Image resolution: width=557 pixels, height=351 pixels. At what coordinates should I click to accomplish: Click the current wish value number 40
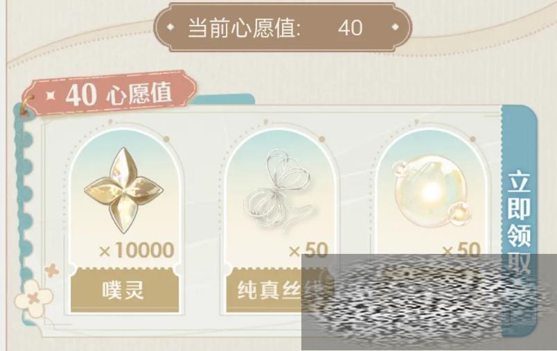pyautogui.click(x=351, y=28)
